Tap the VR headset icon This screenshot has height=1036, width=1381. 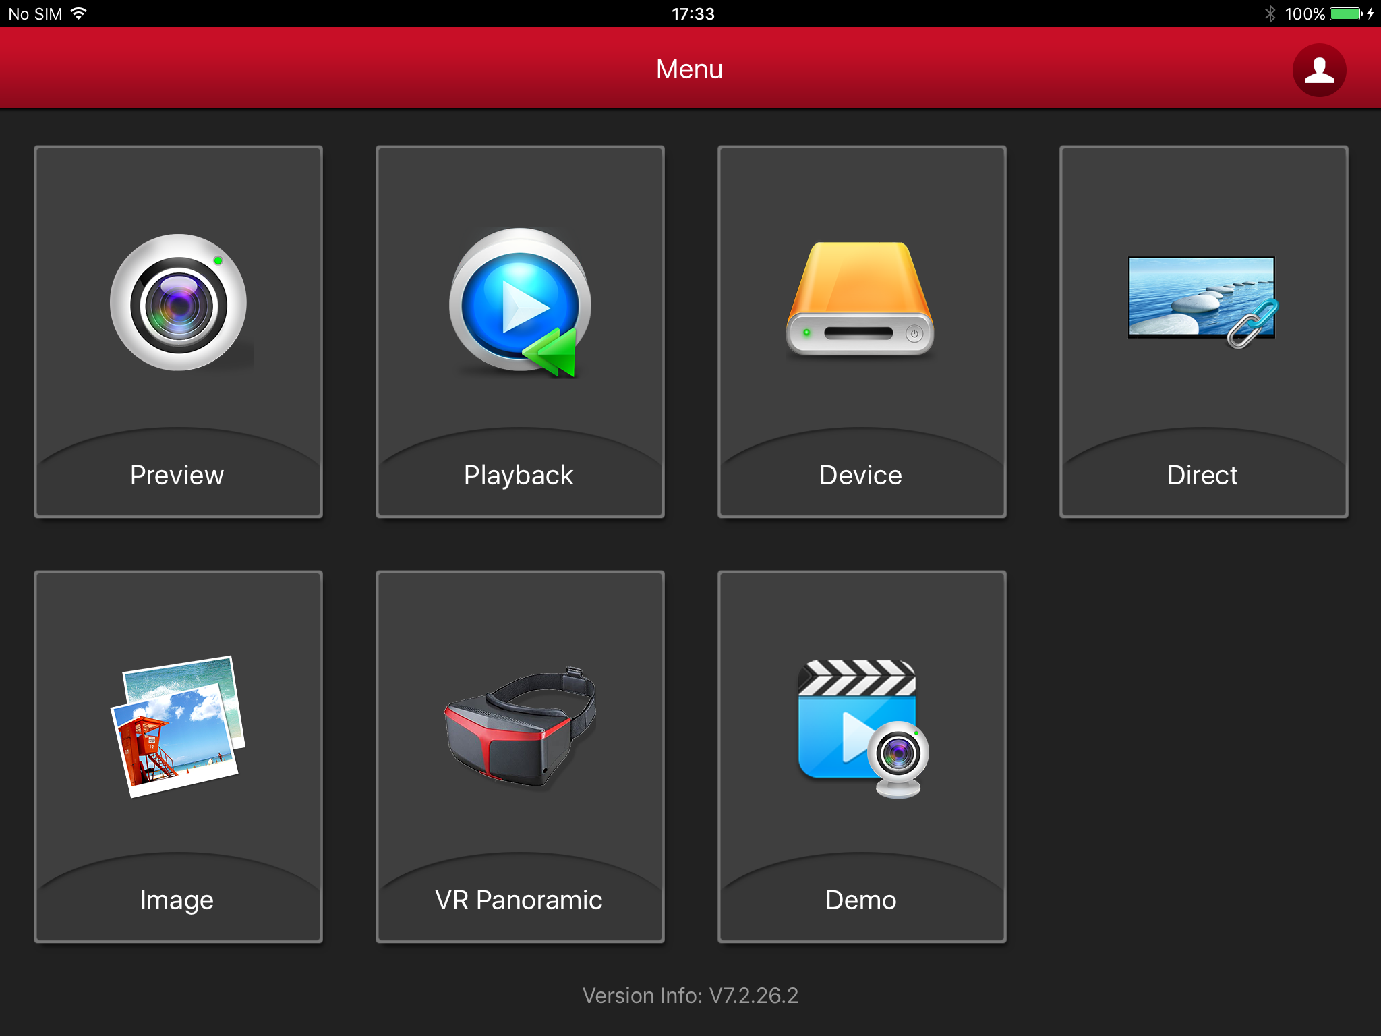[520, 727]
